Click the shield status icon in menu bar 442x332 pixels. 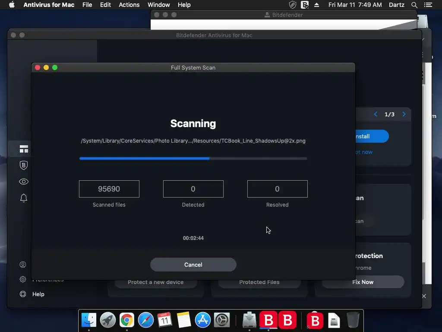click(x=293, y=5)
